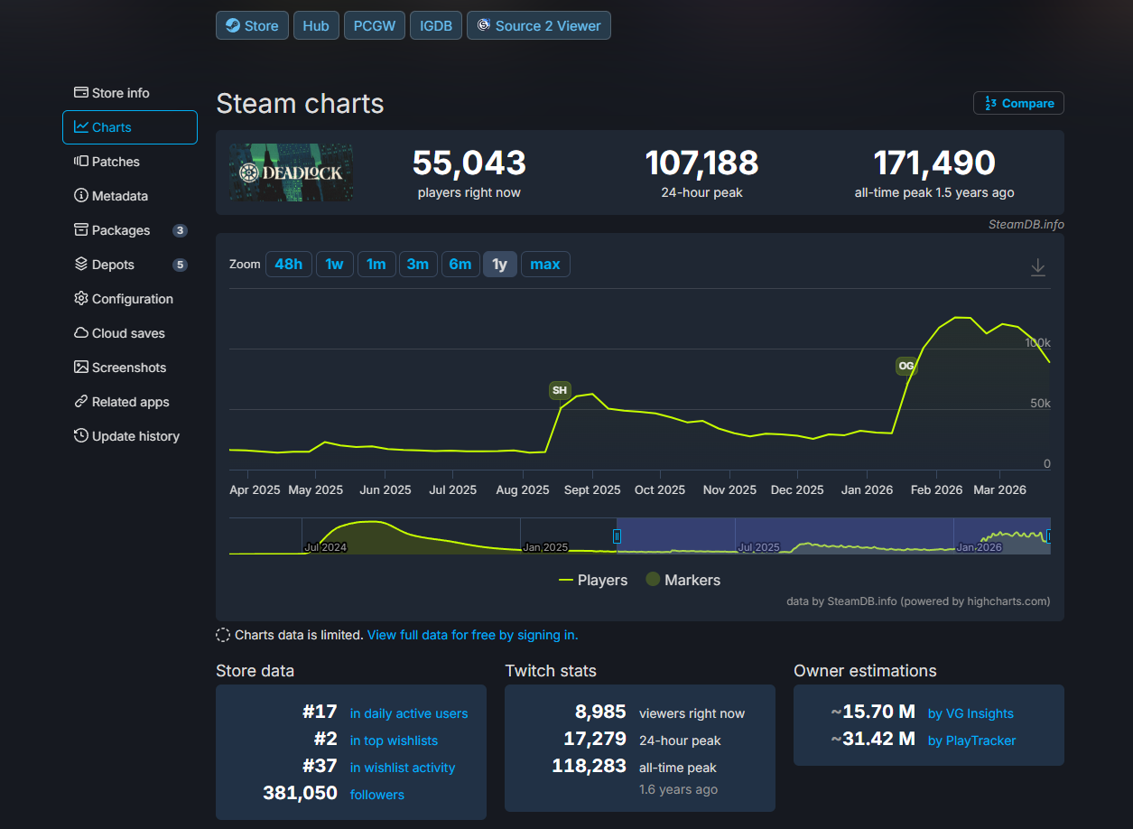Set chart zoom to 48h
1133x829 pixels.
289,265
